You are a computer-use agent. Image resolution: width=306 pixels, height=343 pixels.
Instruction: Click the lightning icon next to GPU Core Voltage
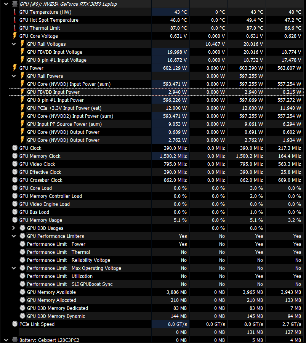pos(15,36)
